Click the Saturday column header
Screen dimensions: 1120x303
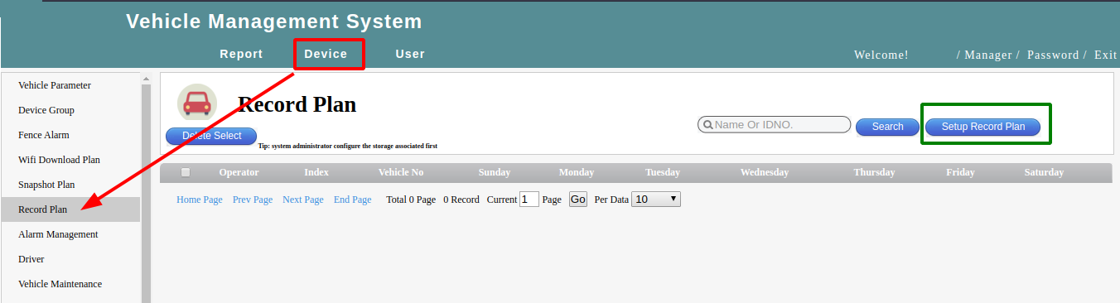click(1044, 172)
